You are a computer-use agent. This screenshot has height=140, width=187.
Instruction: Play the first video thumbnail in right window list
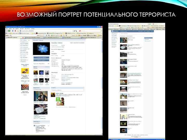pyautogui.click(x=124, y=40)
